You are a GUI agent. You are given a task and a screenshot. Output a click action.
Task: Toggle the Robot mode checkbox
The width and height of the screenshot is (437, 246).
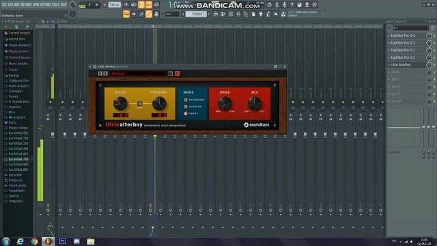coord(186,113)
